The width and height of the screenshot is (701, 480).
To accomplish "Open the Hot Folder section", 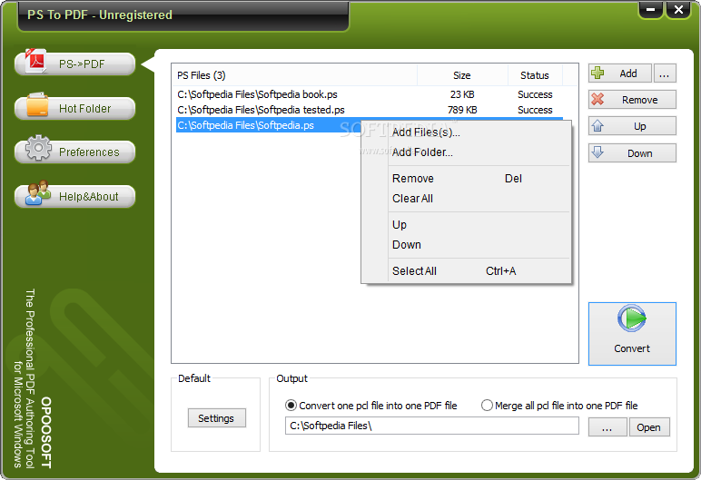I will pyautogui.click(x=74, y=108).
